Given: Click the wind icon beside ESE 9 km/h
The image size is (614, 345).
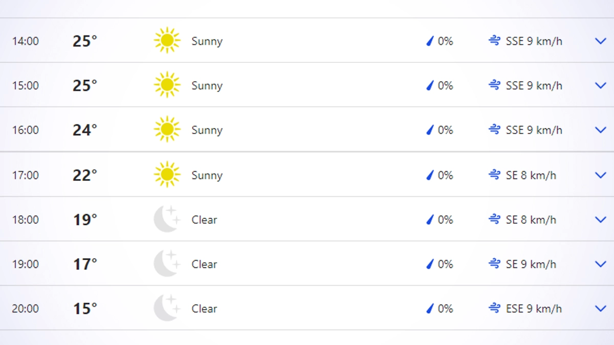Looking at the screenshot, I should click(494, 309).
